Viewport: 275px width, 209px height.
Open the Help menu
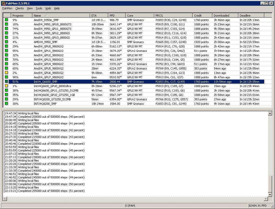click(x=57, y=8)
